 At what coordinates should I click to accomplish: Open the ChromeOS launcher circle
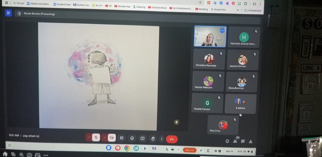[10, 145]
